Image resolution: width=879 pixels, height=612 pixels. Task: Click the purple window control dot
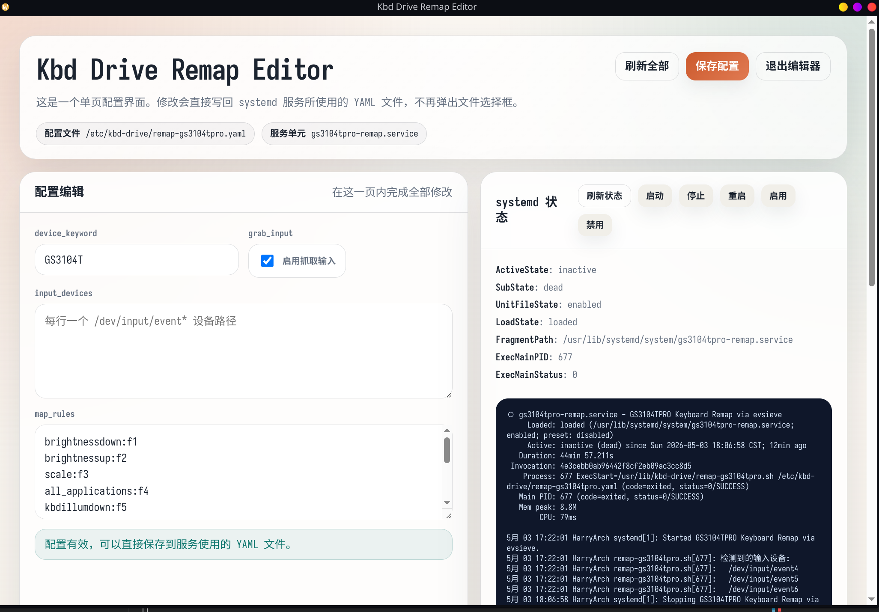(857, 7)
